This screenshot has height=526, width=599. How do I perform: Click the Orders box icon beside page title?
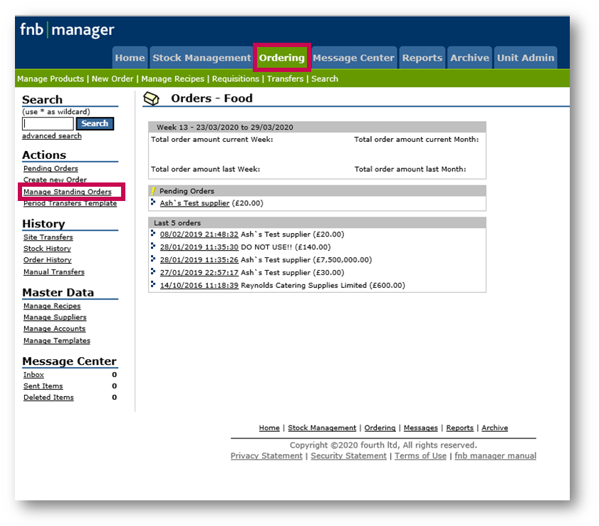(151, 99)
